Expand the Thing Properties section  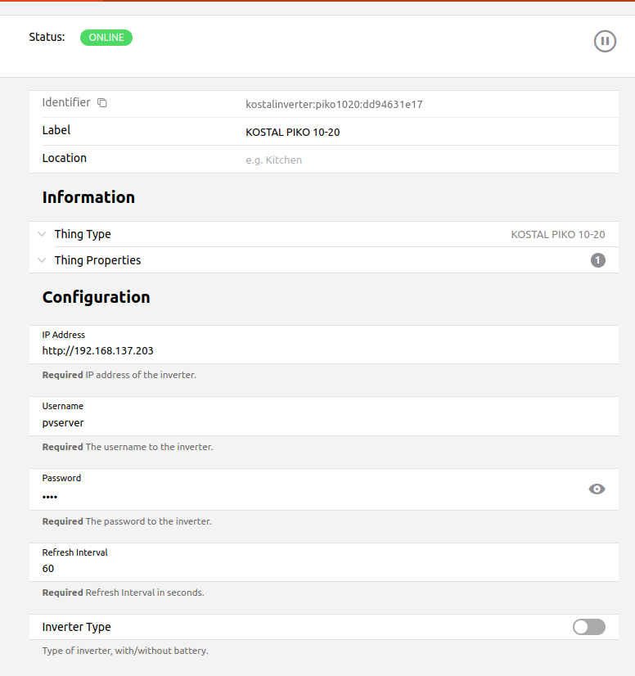point(97,260)
